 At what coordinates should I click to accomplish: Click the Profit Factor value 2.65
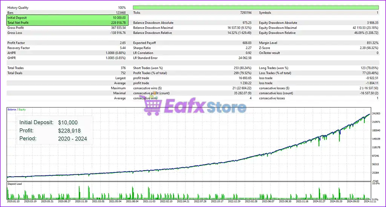pyautogui.click(x=123, y=43)
